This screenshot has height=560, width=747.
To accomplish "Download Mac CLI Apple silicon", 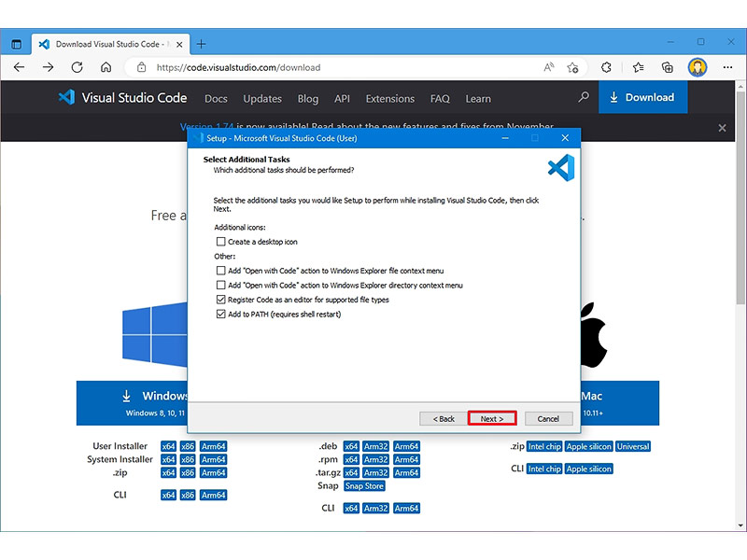I will click(589, 469).
